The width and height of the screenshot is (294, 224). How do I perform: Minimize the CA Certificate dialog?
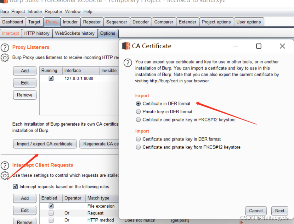(236, 46)
